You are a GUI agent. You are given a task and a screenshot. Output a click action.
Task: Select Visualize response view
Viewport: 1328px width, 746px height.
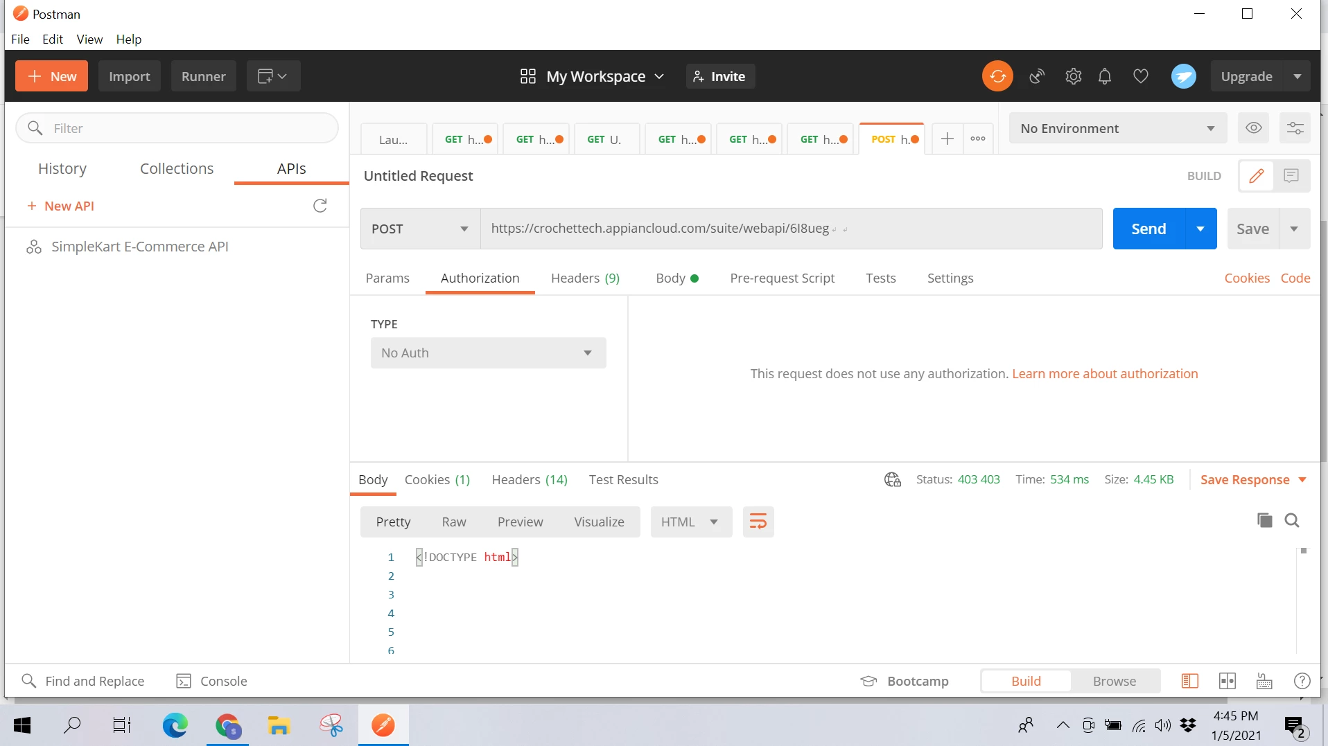pyautogui.click(x=599, y=522)
